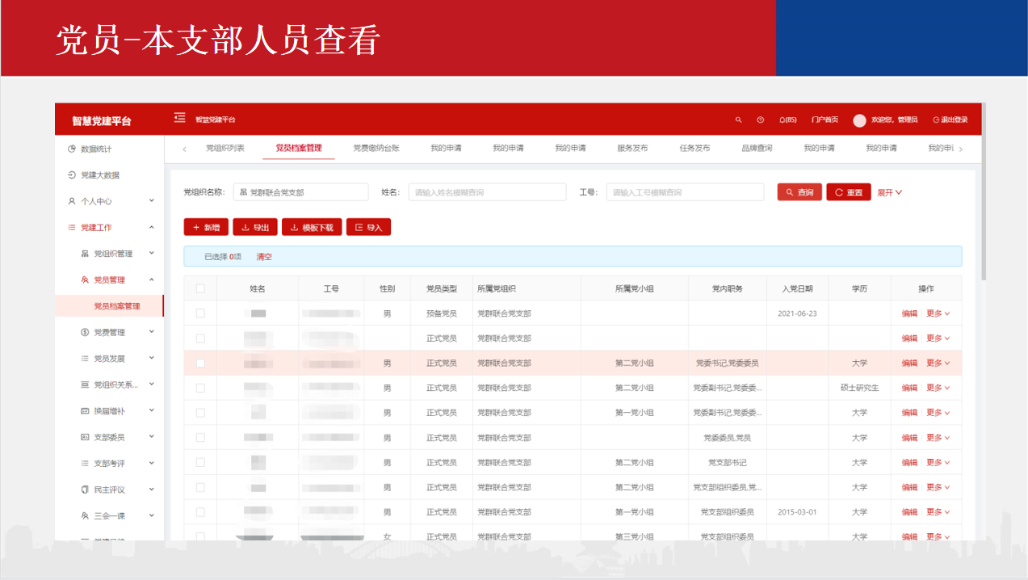
Task: Open help via the question mark icon
Action: (760, 120)
